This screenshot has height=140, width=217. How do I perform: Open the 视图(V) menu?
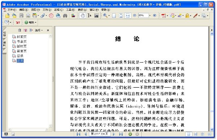[x=35, y=10]
